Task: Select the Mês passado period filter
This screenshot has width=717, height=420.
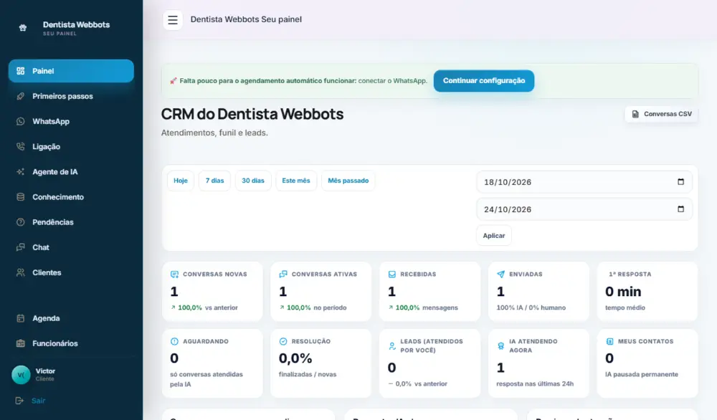Action: pos(348,181)
